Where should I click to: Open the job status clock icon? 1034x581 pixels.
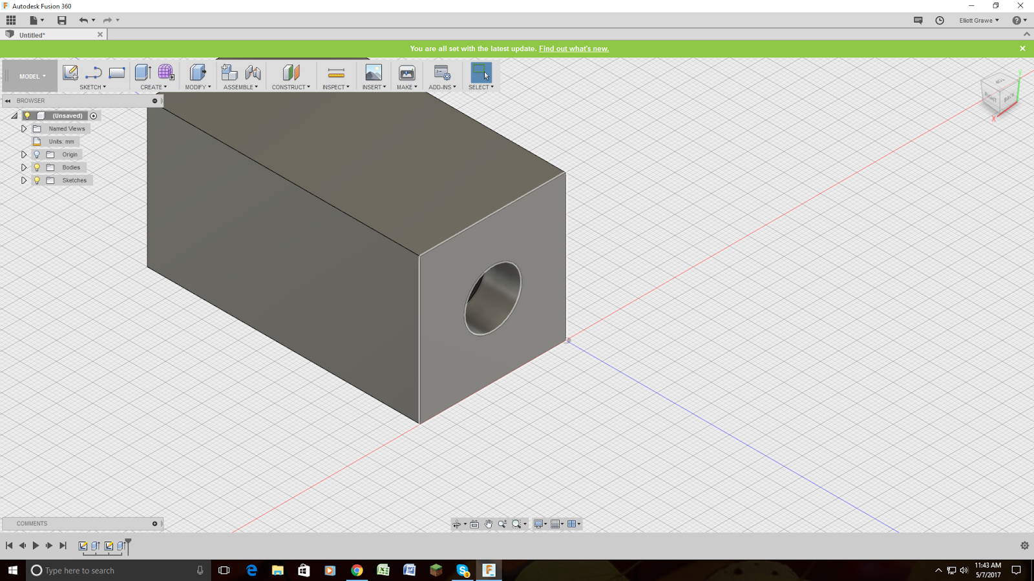940,20
